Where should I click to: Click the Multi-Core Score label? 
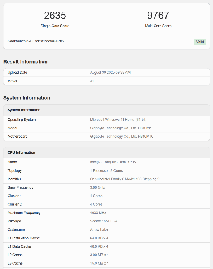coord(158,26)
